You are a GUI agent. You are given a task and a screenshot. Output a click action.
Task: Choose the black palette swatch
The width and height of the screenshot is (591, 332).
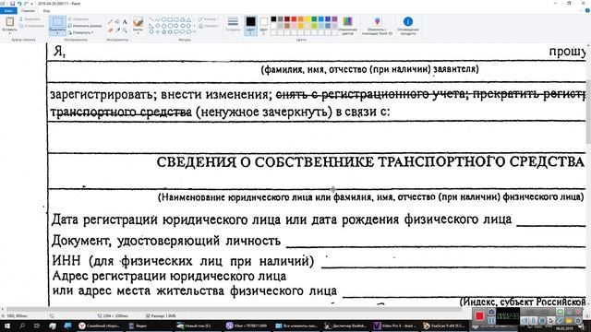tap(273, 19)
